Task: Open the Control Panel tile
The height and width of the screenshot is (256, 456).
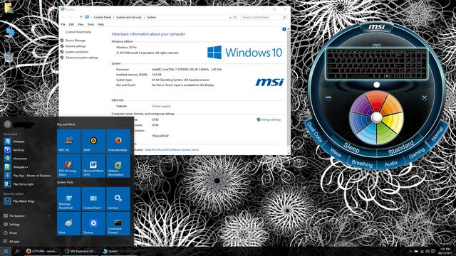Action: click(x=93, y=199)
